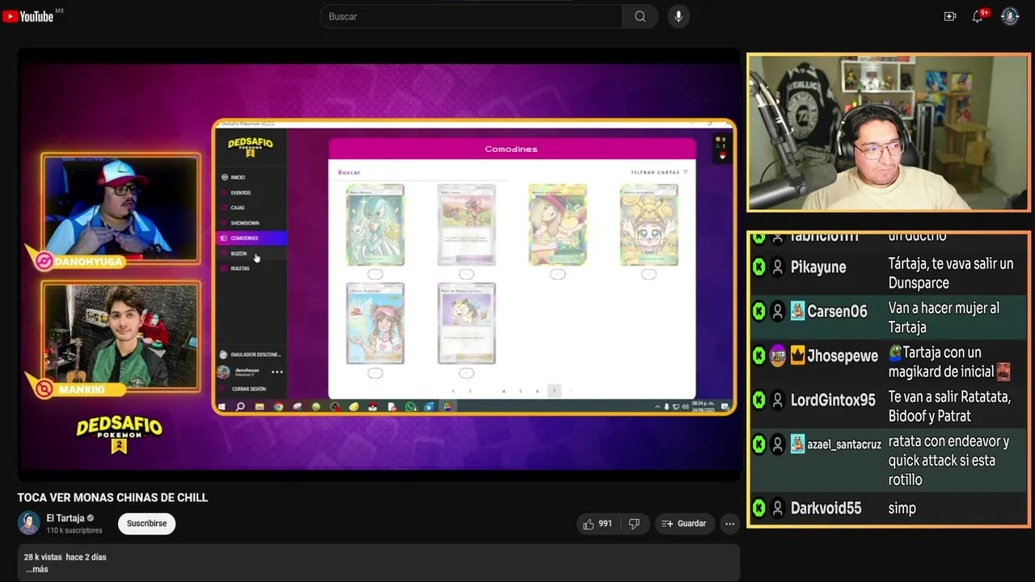Open Chrome in the recorded taskbar
Screen dimensions: 1035x582
click(x=277, y=407)
